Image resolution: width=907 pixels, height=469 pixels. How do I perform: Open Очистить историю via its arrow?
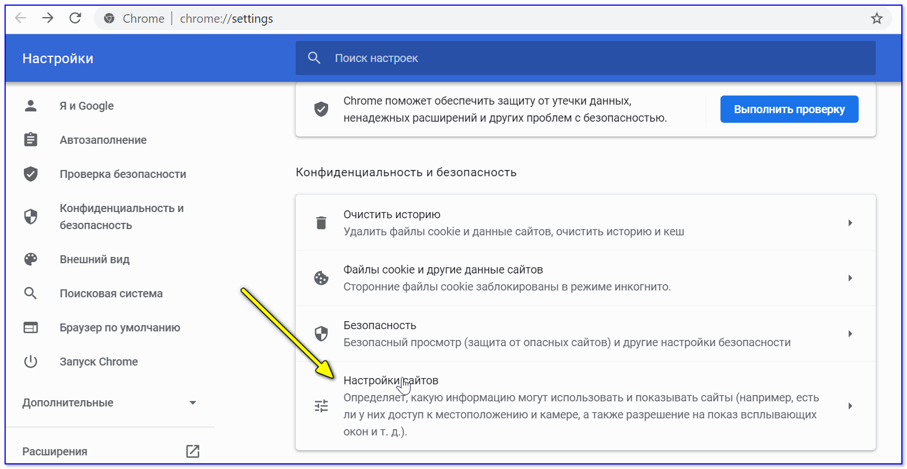tap(850, 223)
